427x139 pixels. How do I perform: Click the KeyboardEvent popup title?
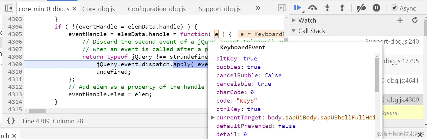[x=243, y=47]
